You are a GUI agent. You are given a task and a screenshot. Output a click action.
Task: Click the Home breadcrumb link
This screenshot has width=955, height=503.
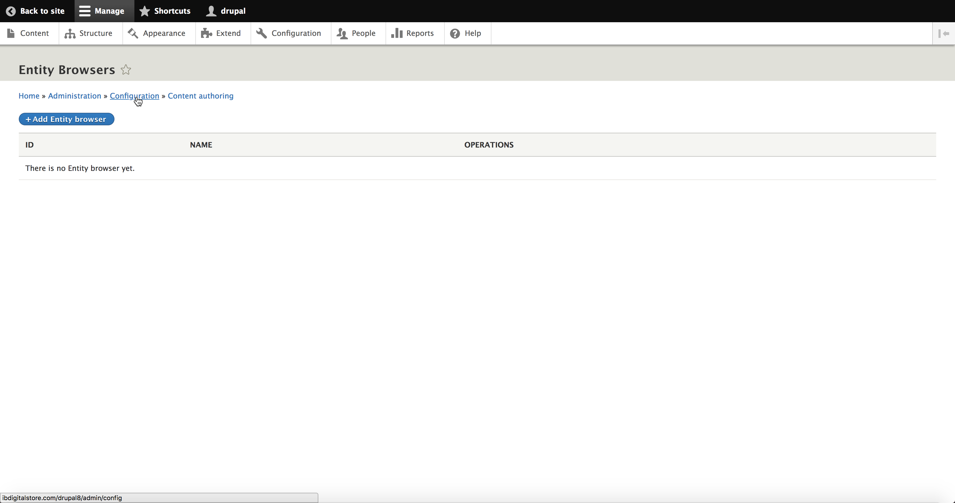click(29, 96)
